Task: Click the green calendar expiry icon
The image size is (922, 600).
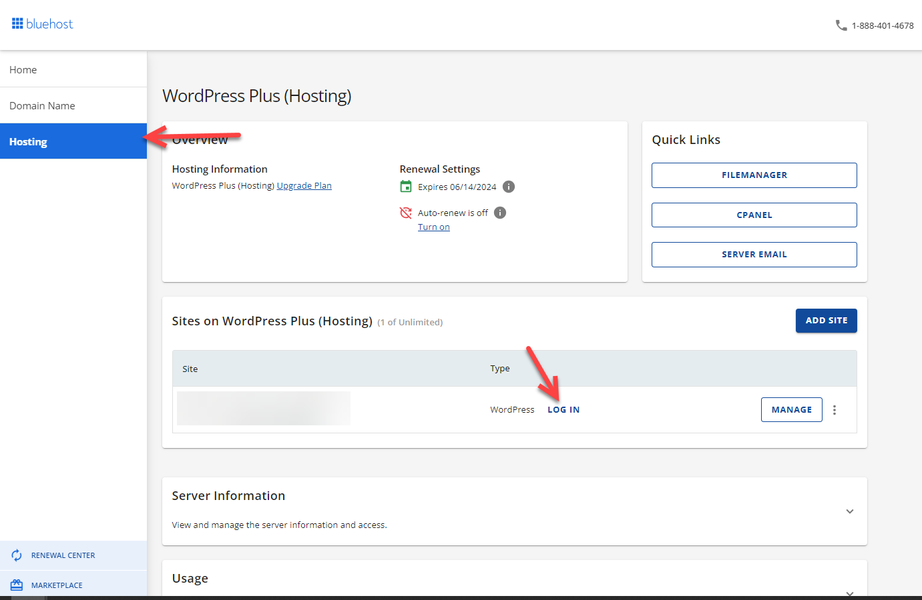Action: [x=406, y=187]
